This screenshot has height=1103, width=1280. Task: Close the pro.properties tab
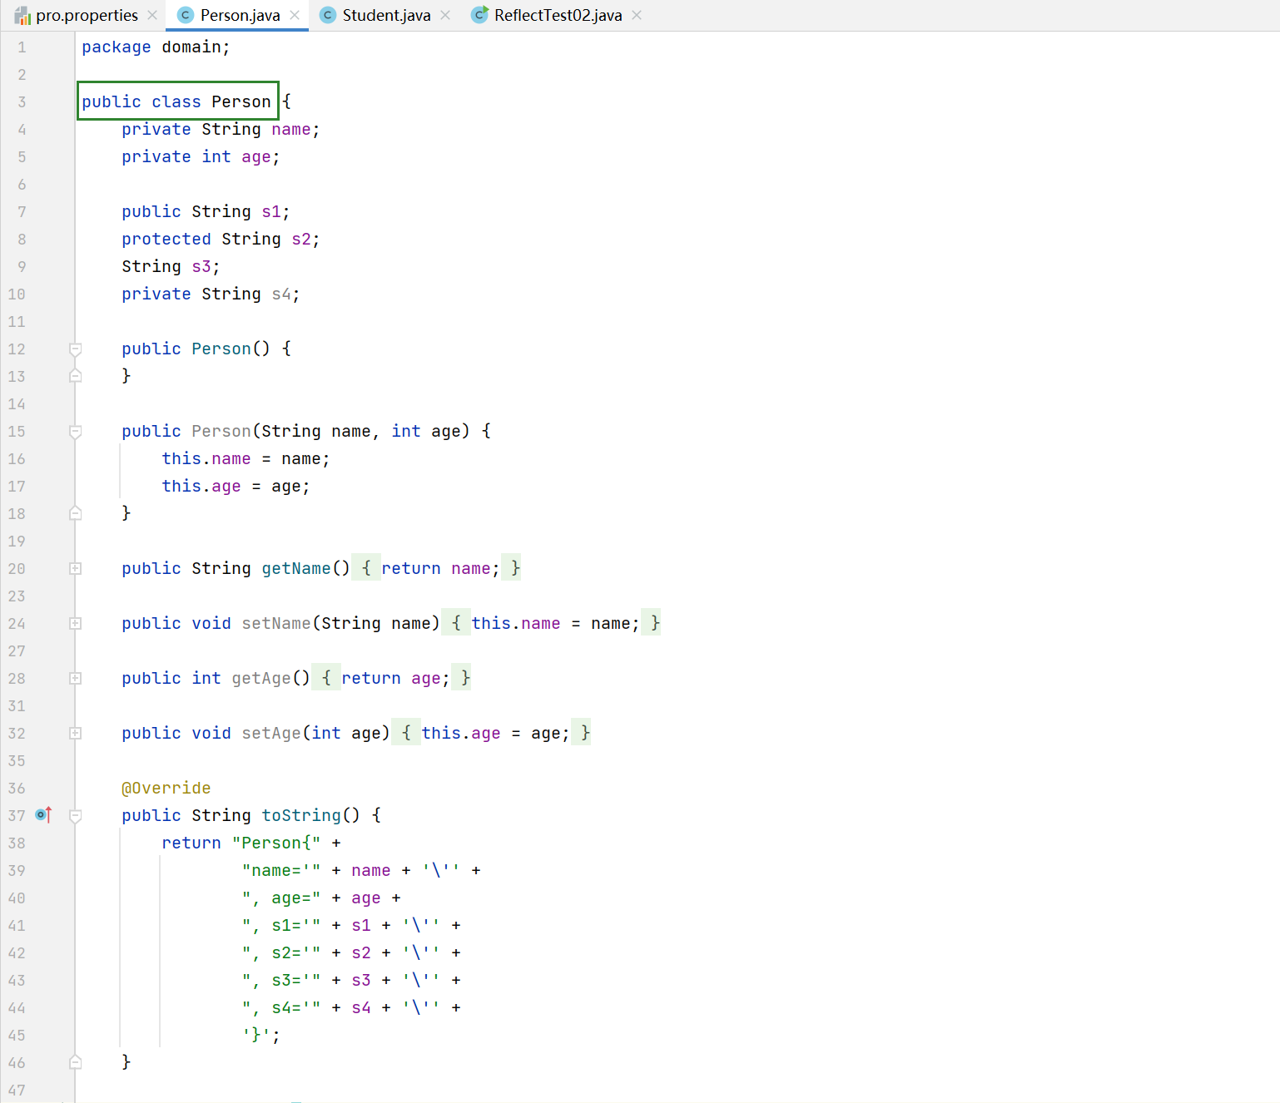152,15
